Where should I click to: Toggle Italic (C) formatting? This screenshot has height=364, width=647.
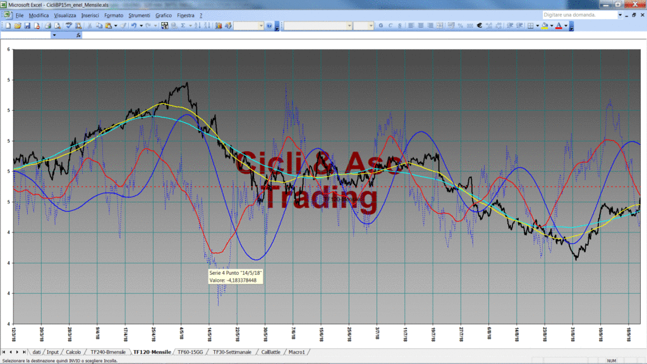pyautogui.click(x=390, y=25)
